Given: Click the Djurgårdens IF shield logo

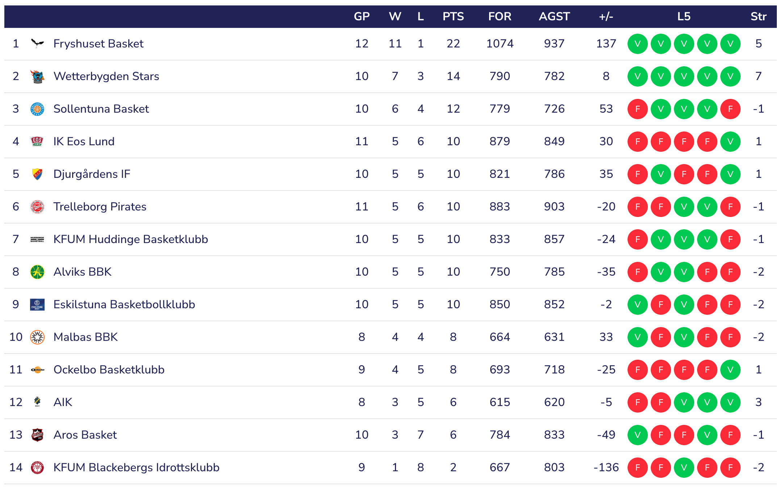Looking at the screenshot, I should pos(37,174).
